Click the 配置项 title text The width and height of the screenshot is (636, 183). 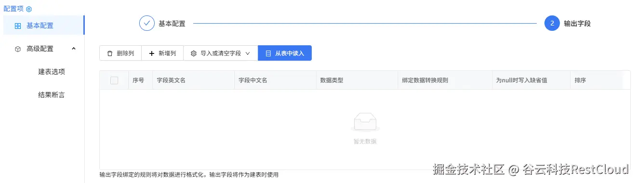(x=13, y=9)
